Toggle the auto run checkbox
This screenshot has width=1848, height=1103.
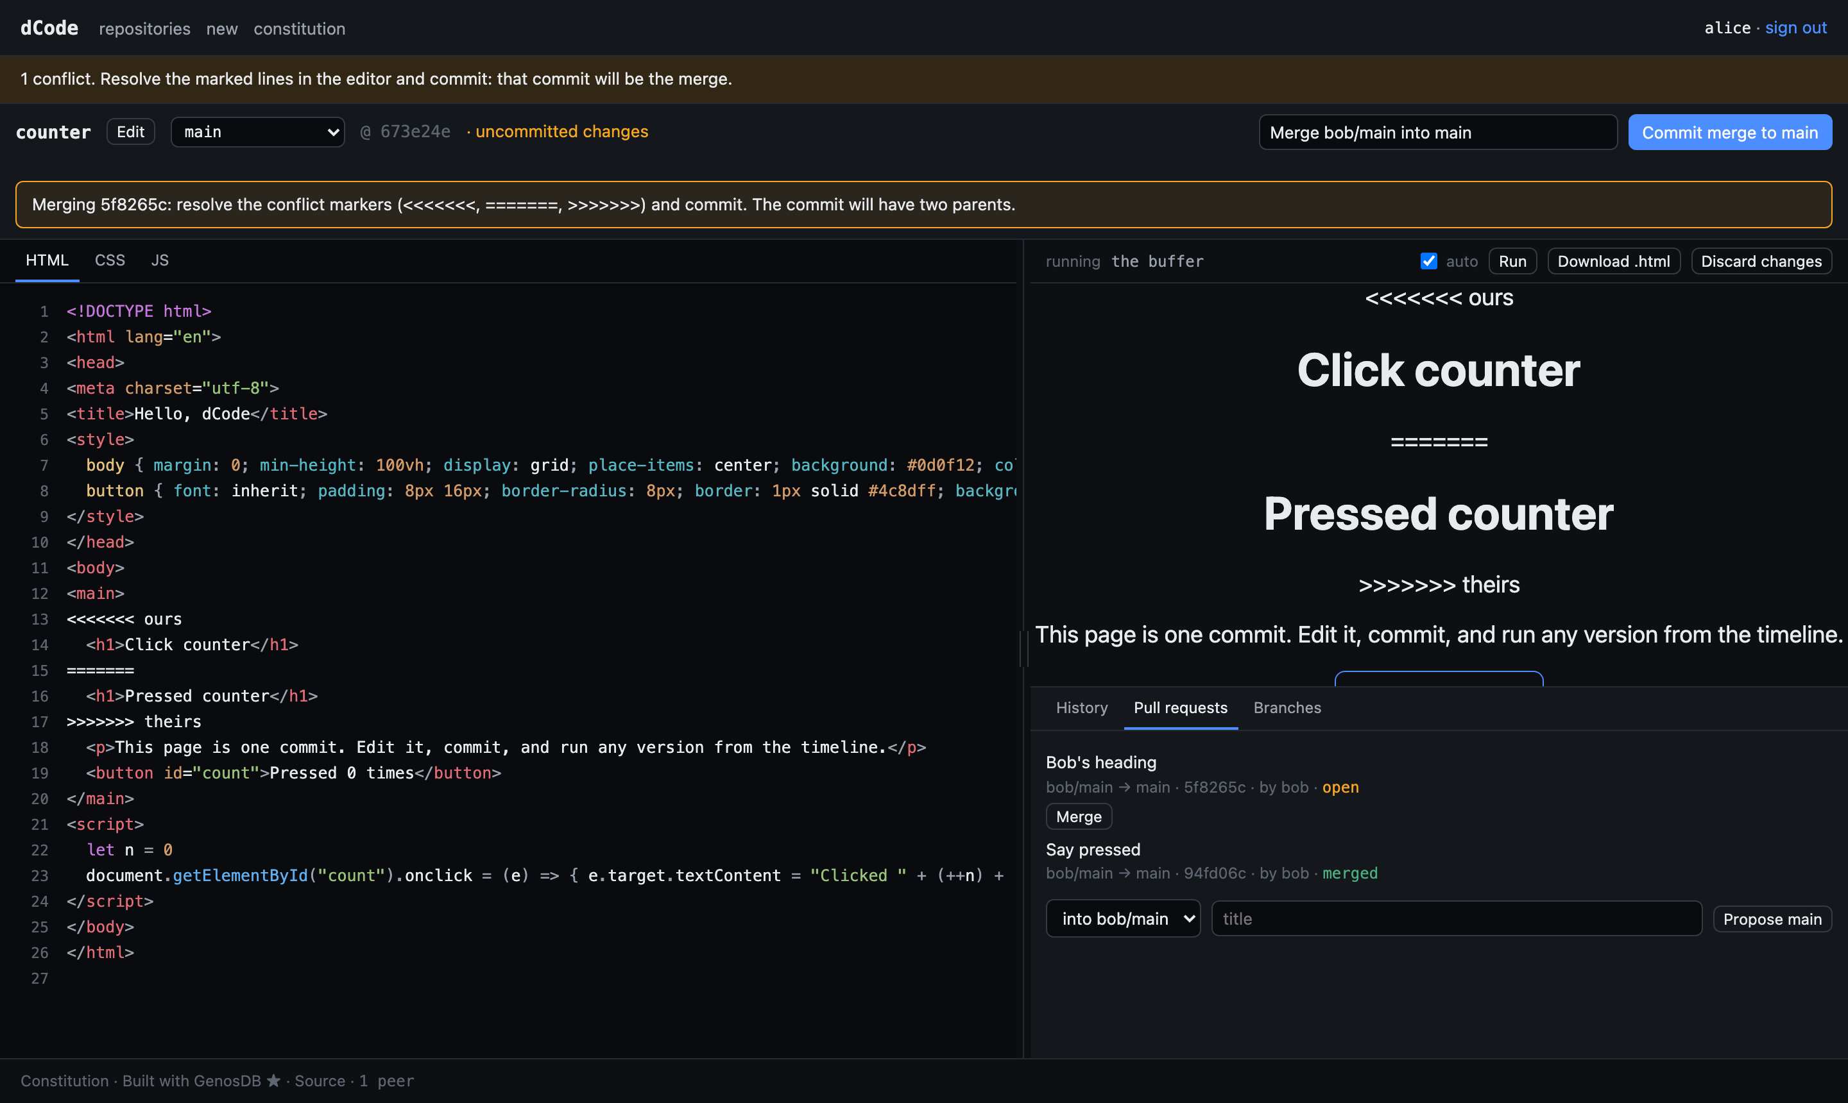pyautogui.click(x=1428, y=261)
